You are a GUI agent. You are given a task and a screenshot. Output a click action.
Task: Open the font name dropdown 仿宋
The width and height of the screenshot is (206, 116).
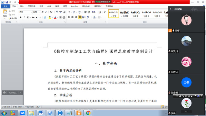click(25, 12)
